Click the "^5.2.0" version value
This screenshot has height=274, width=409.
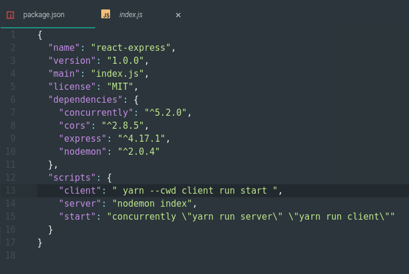pyautogui.click(x=165, y=113)
